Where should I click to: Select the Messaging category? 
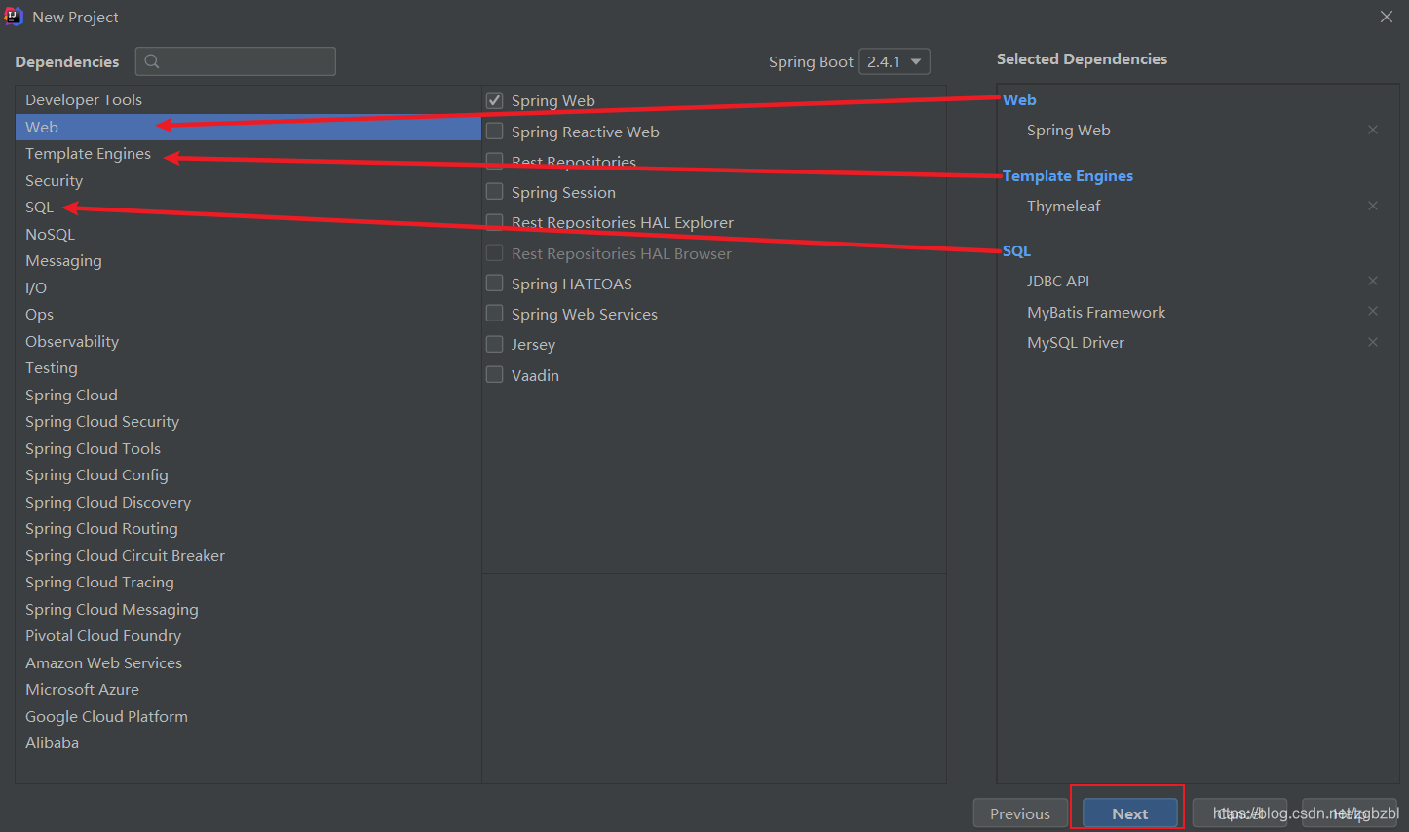[248, 261]
